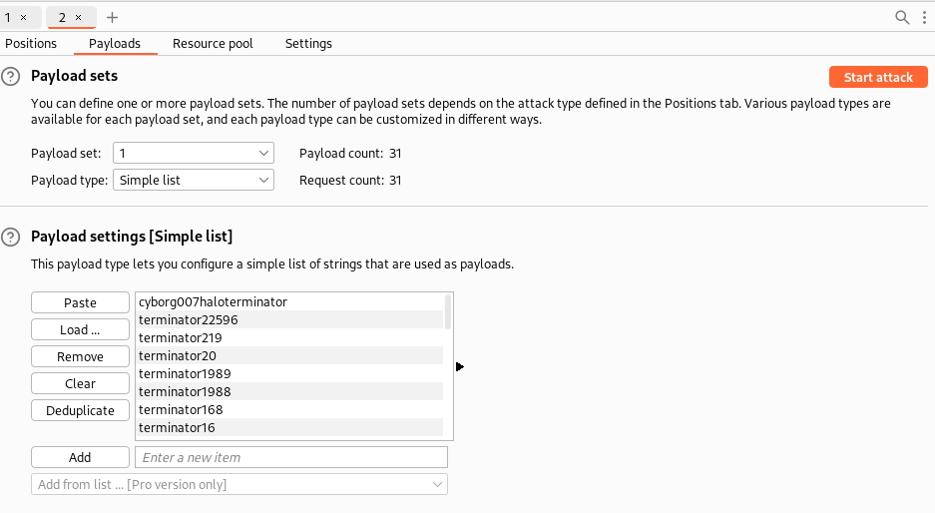Open the Add from list dropdown
Screen dimensions: 935x513
tap(238, 484)
